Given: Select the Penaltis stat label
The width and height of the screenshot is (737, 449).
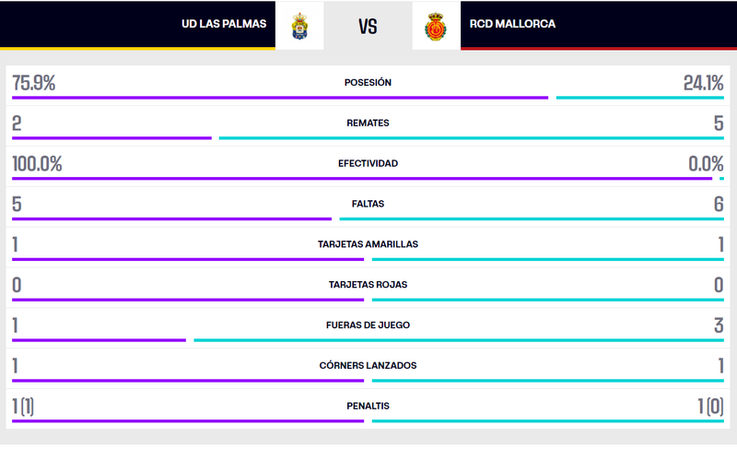Looking at the screenshot, I should [368, 406].
